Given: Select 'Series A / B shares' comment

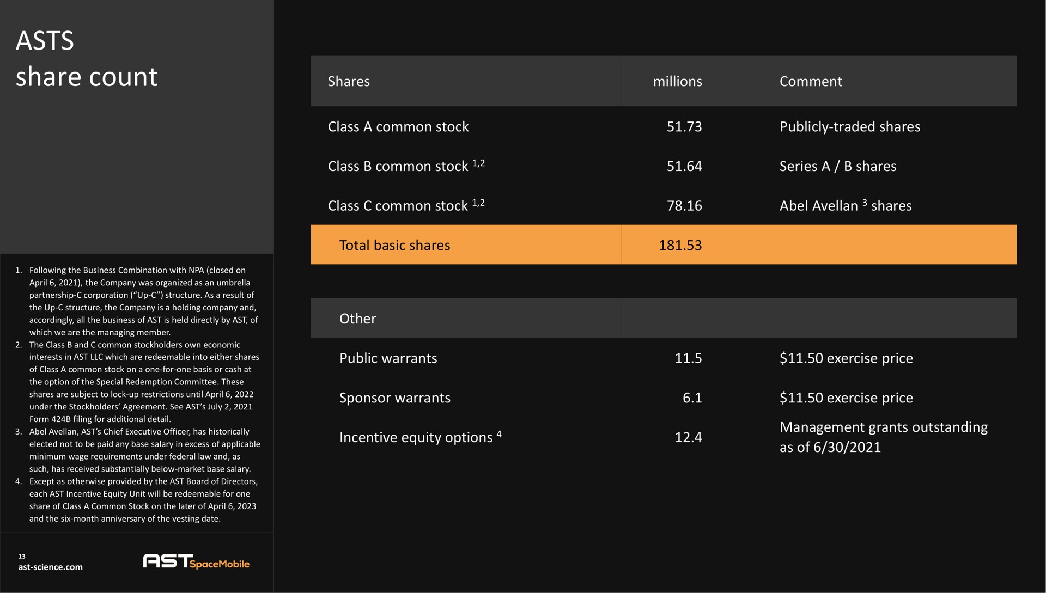Looking at the screenshot, I should point(838,166).
